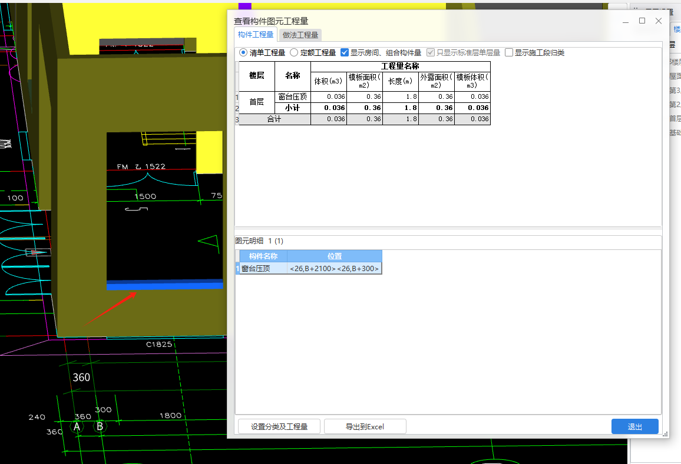This screenshot has height=464, width=681.
Task: Click 首层 floor cell
Action: [257, 102]
